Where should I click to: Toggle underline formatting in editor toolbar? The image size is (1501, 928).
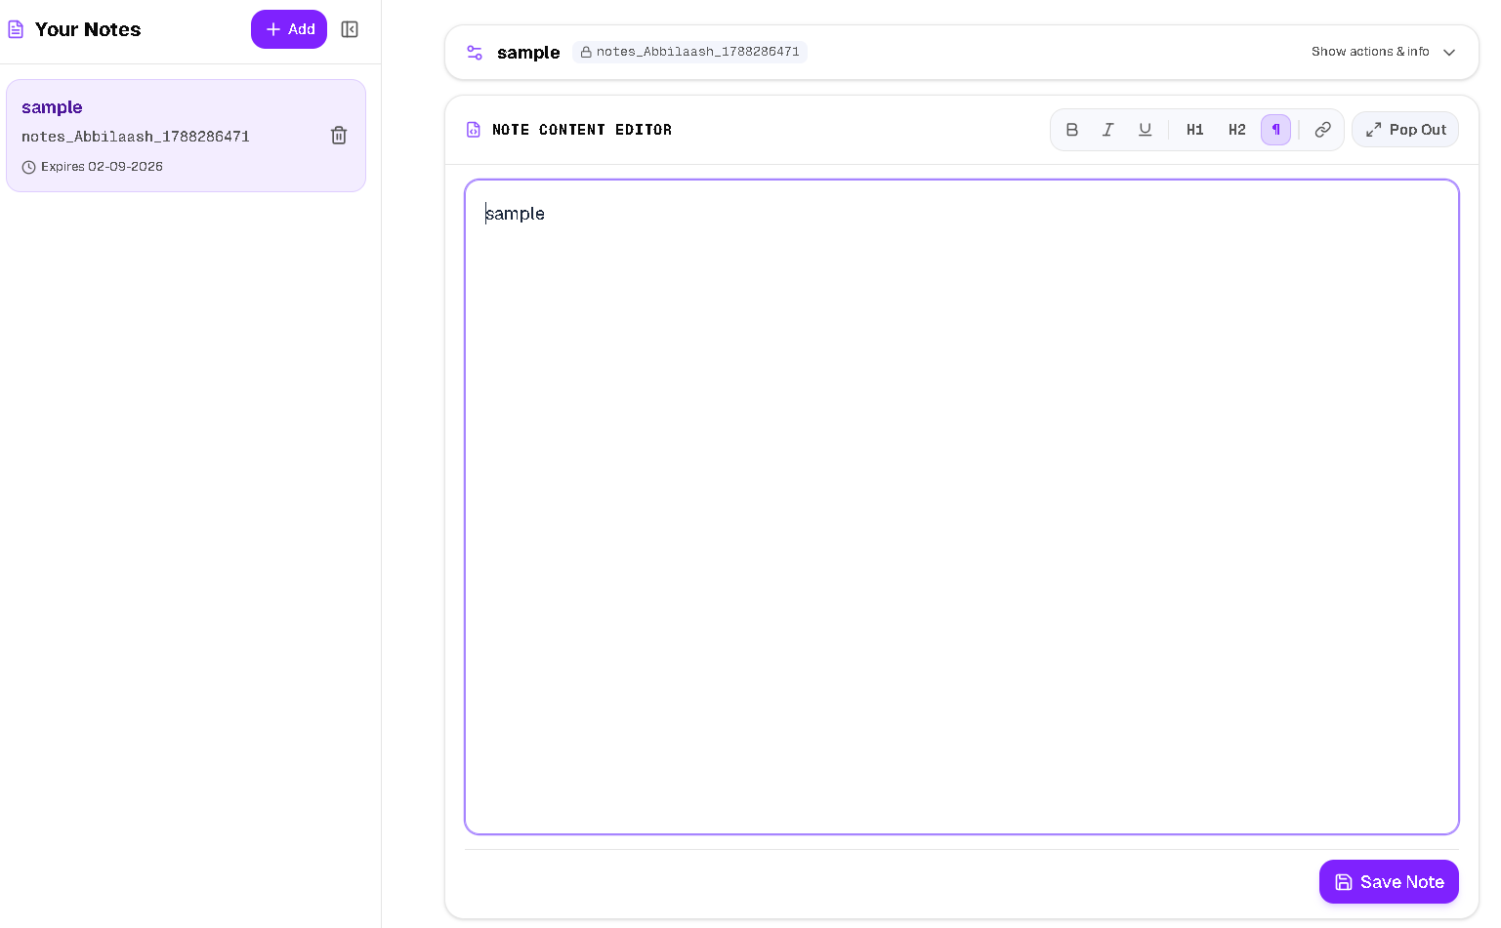pos(1145,130)
